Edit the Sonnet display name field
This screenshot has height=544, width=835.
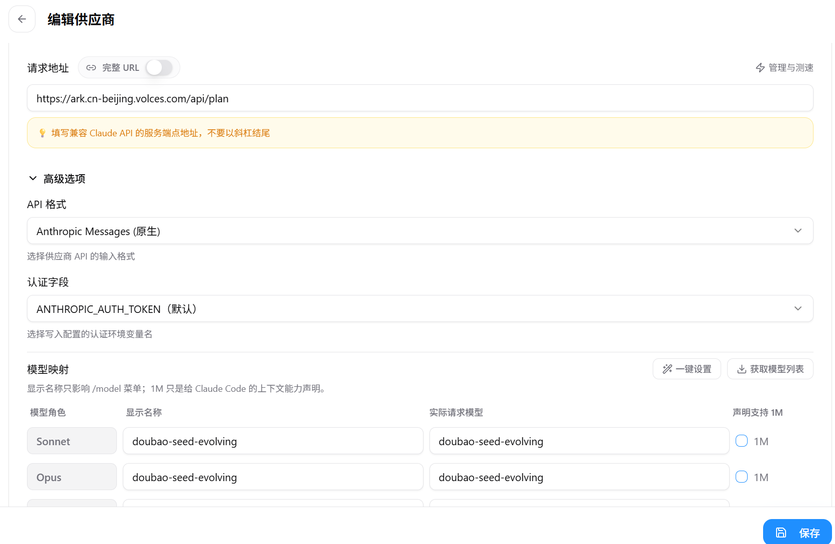tap(273, 441)
